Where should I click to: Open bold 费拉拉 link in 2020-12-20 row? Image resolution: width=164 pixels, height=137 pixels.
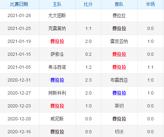coord(119,119)
